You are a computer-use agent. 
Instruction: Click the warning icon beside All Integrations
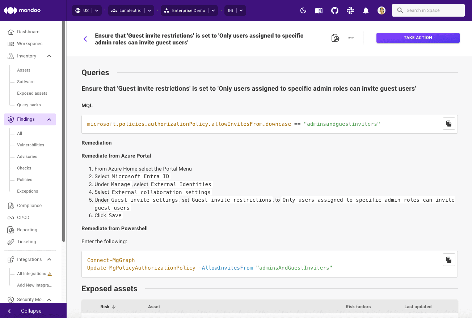coord(50,274)
